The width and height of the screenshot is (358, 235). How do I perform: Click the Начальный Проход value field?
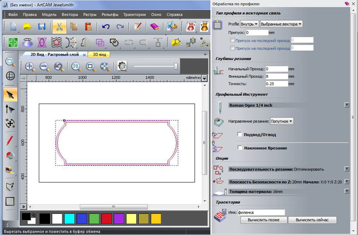click(x=277, y=69)
